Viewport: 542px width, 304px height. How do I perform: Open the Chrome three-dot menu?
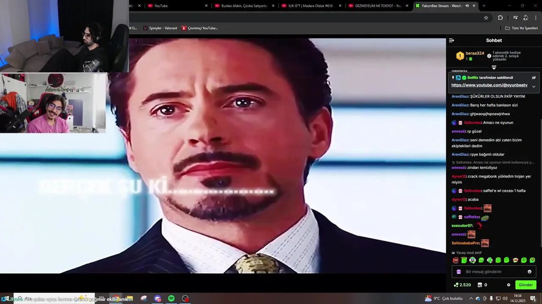coord(536,18)
